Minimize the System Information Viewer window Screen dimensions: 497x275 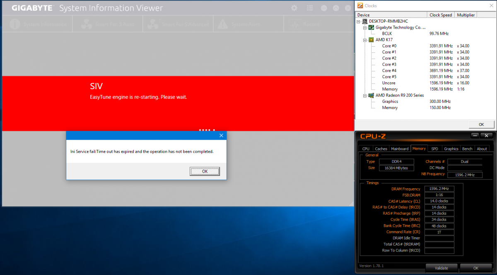point(324,8)
